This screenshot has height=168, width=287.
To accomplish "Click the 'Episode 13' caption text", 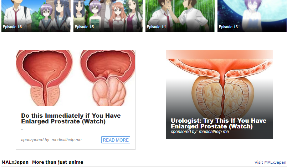I will [228, 27].
